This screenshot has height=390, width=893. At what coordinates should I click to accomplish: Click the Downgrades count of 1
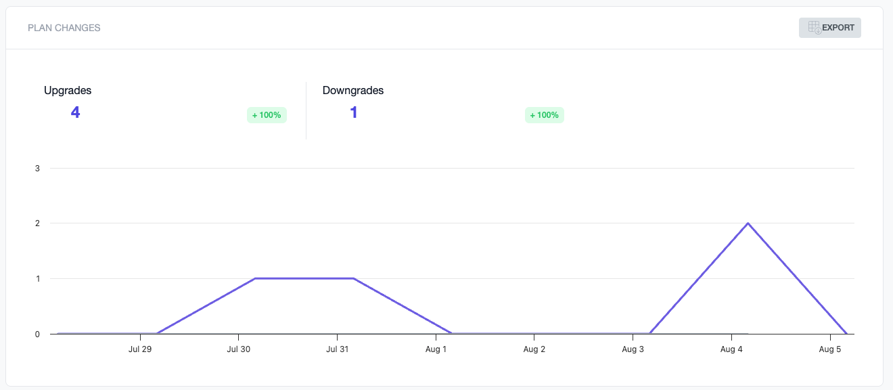click(353, 112)
